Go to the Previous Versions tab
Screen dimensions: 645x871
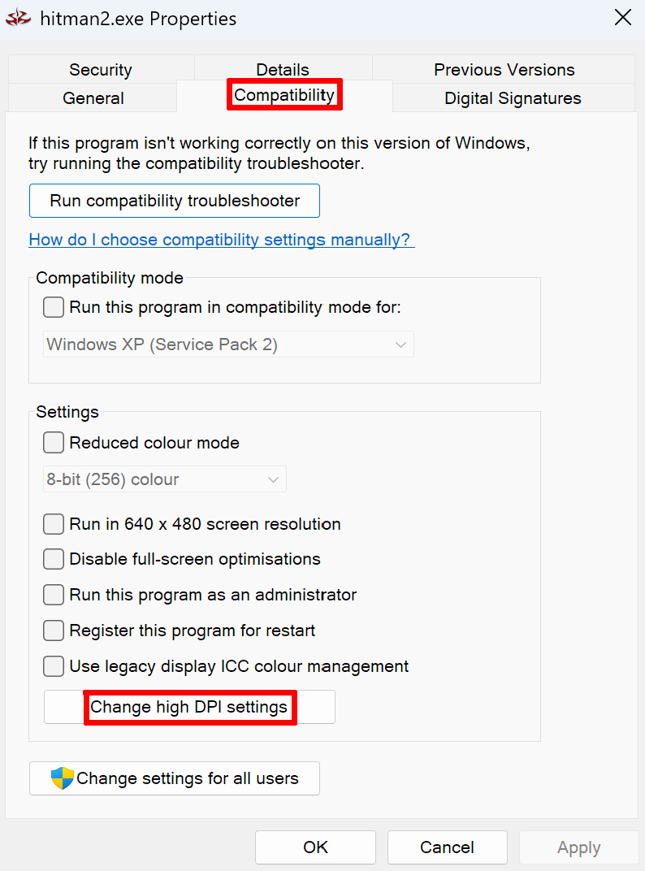504,70
